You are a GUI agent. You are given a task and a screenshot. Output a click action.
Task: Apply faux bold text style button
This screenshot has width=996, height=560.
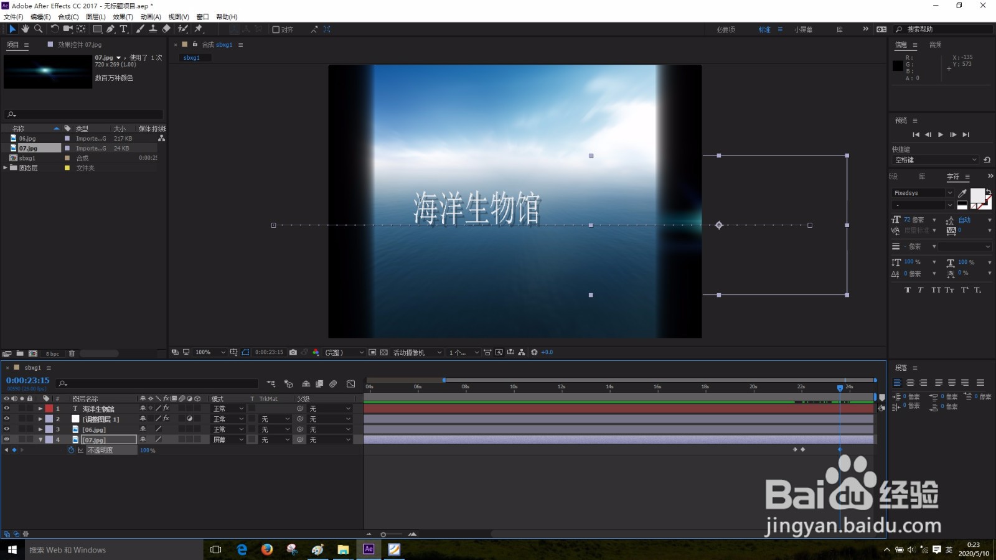pyautogui.click(x=908, y=290)
